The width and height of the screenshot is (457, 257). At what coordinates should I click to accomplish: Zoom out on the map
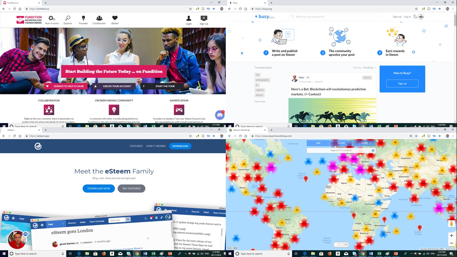click(452, 243)
